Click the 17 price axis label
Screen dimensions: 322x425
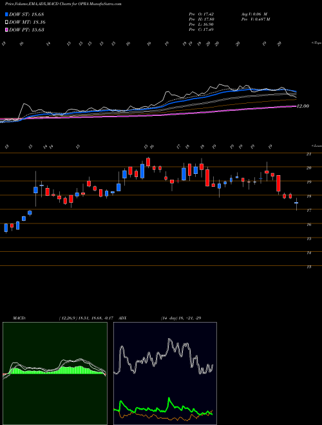[308, 211]
